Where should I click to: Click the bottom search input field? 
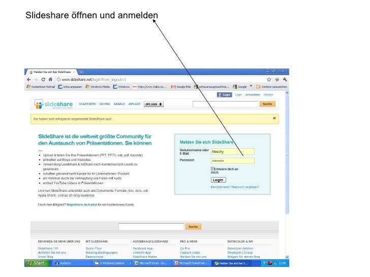pyautogui.click(x=151, y=227)
